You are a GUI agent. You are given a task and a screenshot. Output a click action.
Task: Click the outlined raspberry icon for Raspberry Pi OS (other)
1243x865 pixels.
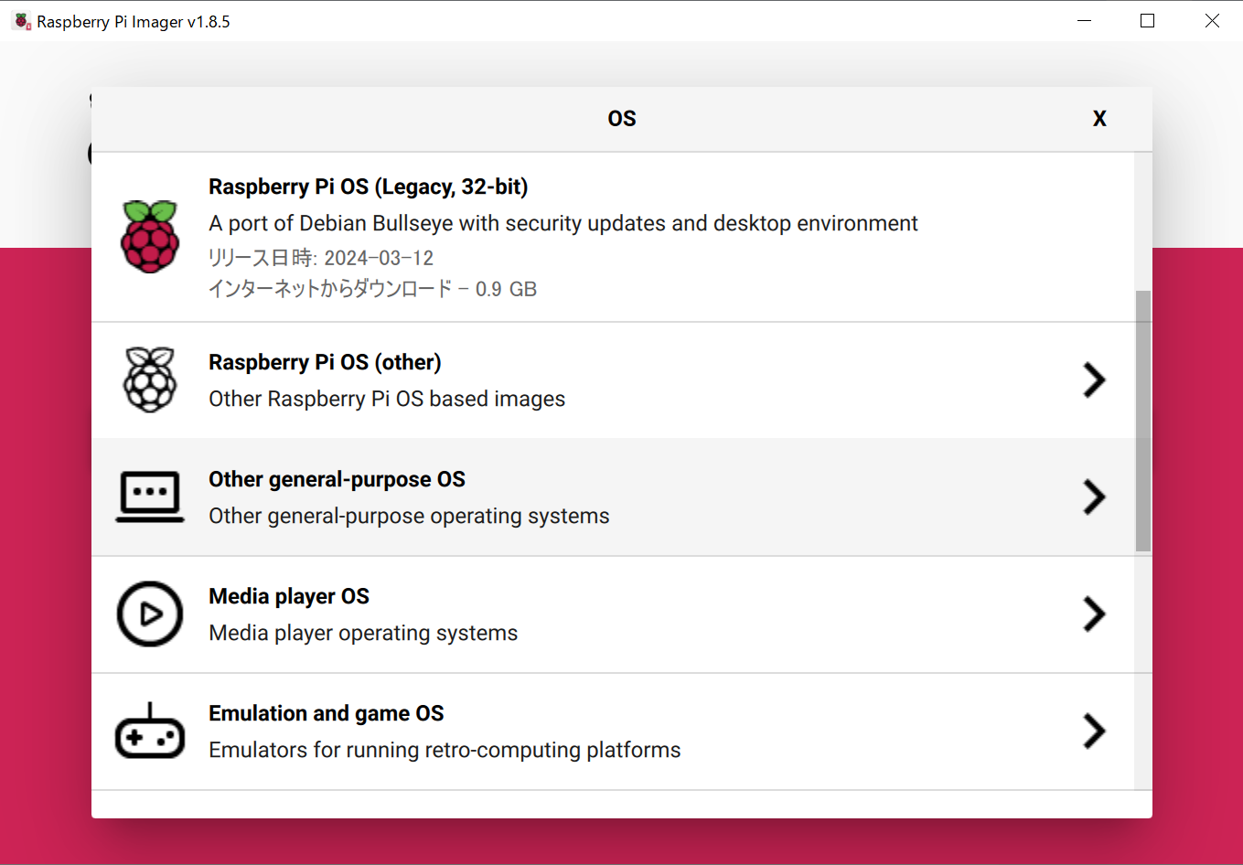149,379
